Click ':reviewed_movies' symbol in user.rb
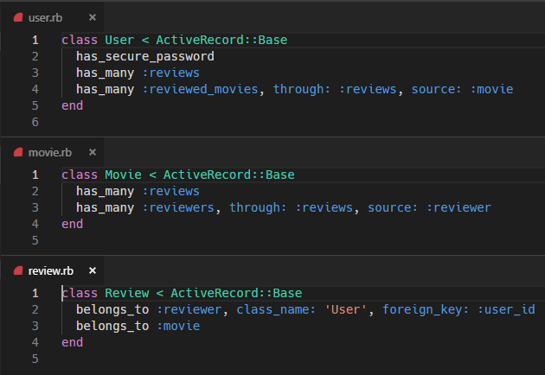The width and height of the screenshot is (545, 375). [x=200, y=89]
